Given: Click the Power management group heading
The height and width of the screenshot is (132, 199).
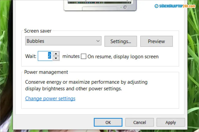Looking at the screenshot, I should tap(46, 72).
